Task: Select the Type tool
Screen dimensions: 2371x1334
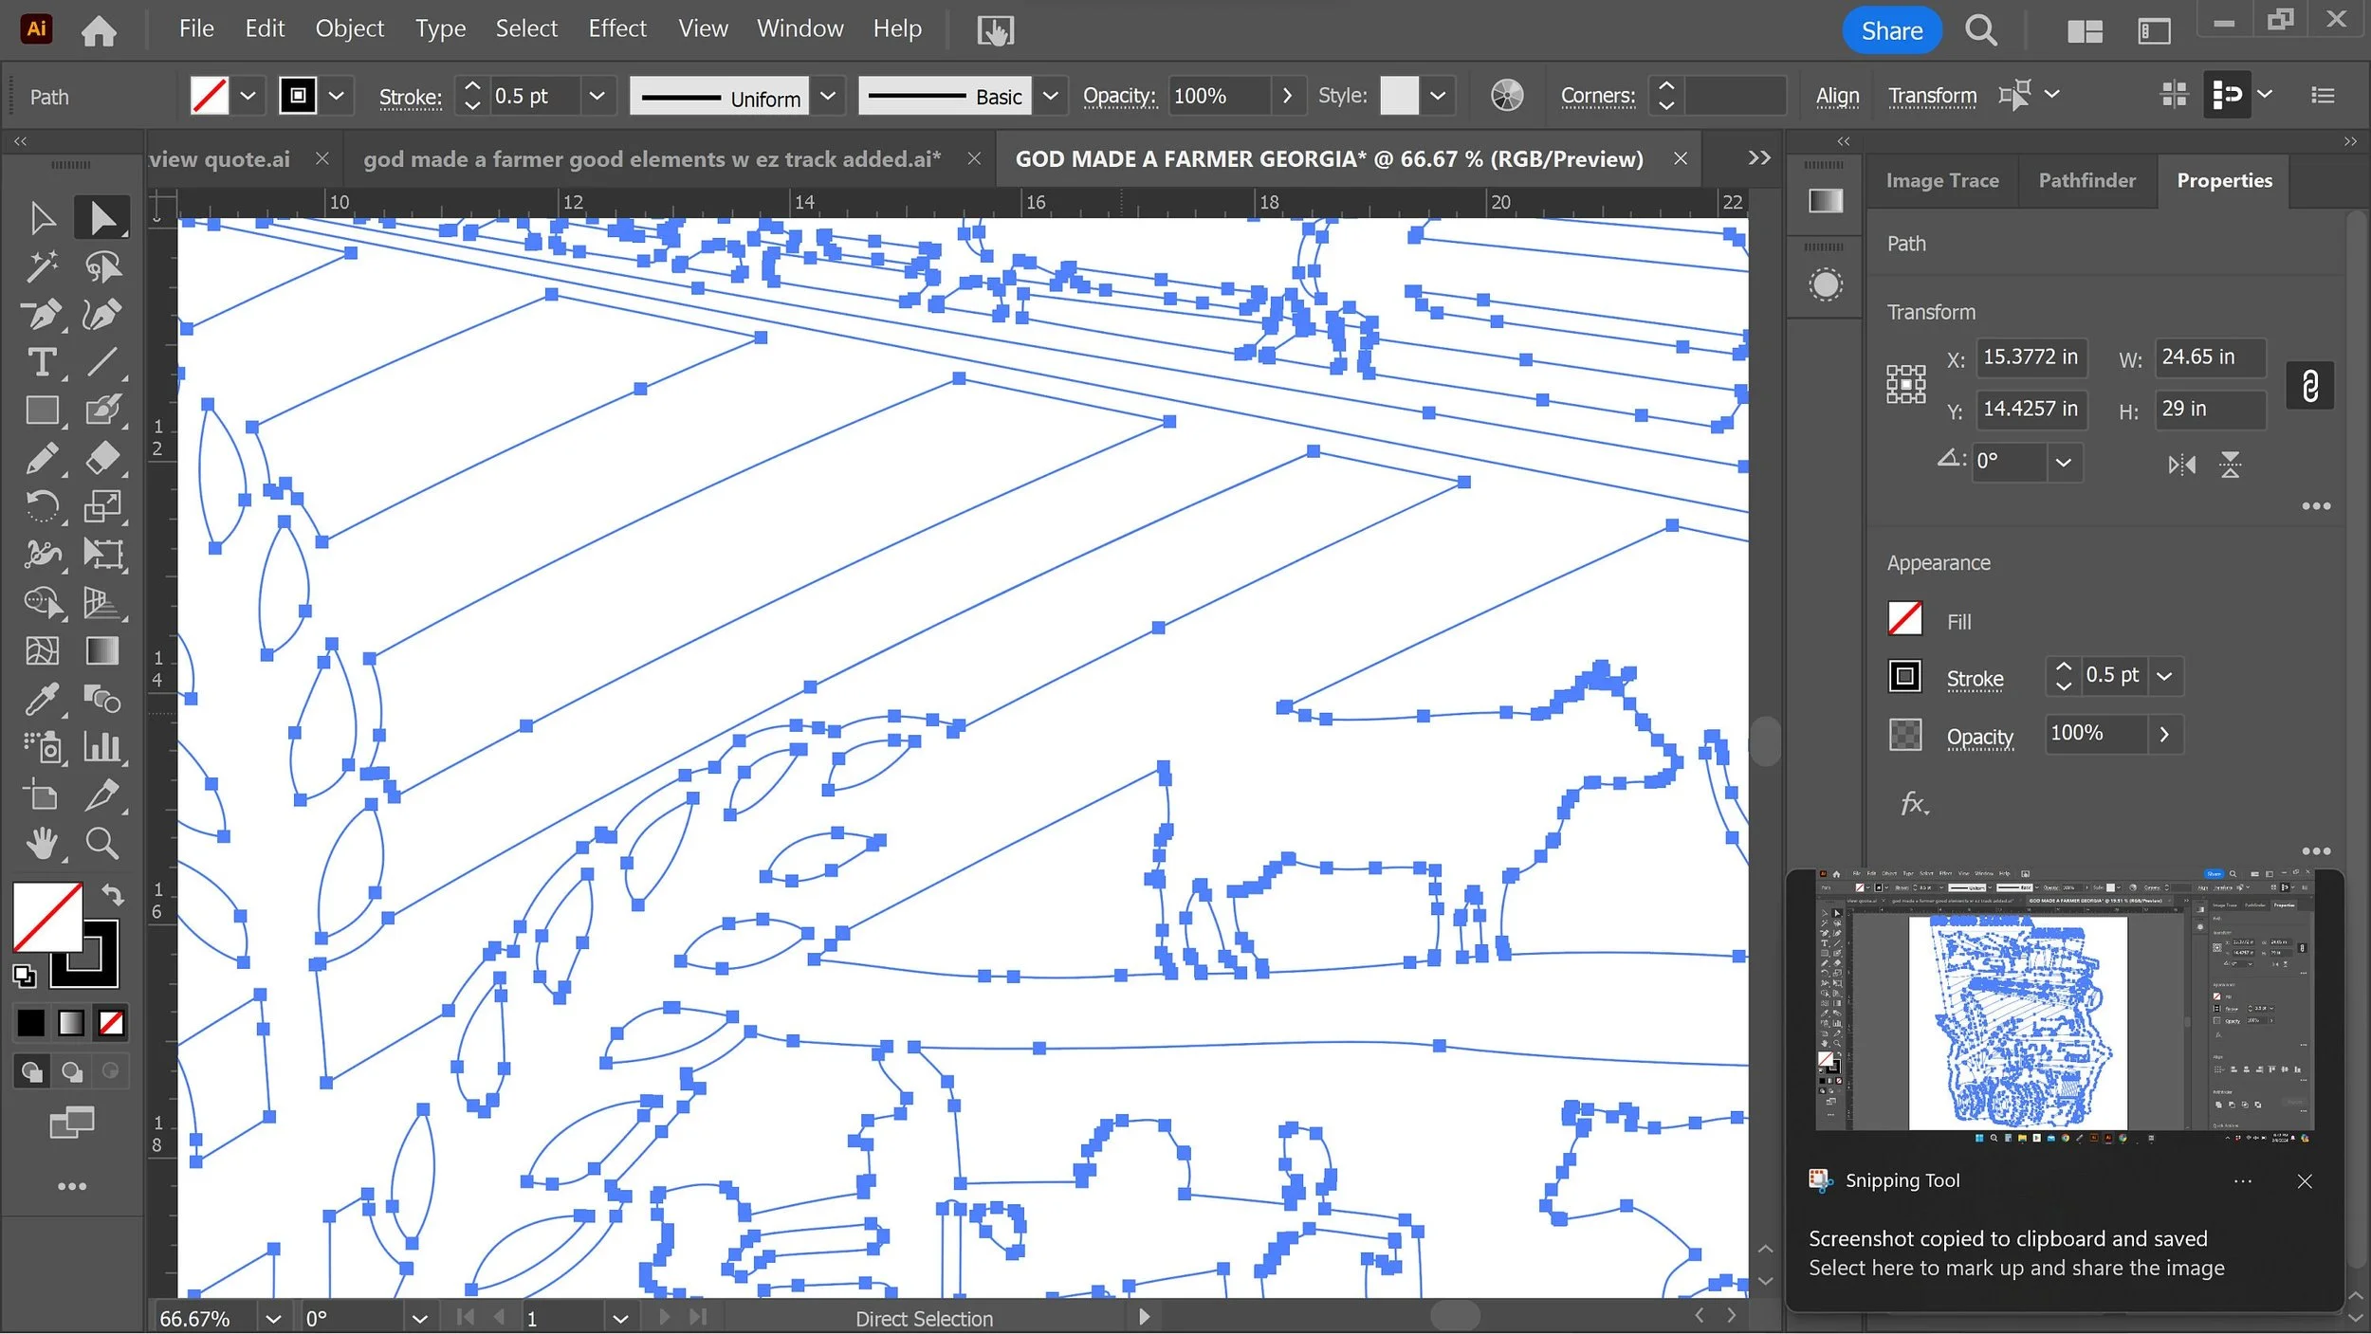Action: (42, 362)
